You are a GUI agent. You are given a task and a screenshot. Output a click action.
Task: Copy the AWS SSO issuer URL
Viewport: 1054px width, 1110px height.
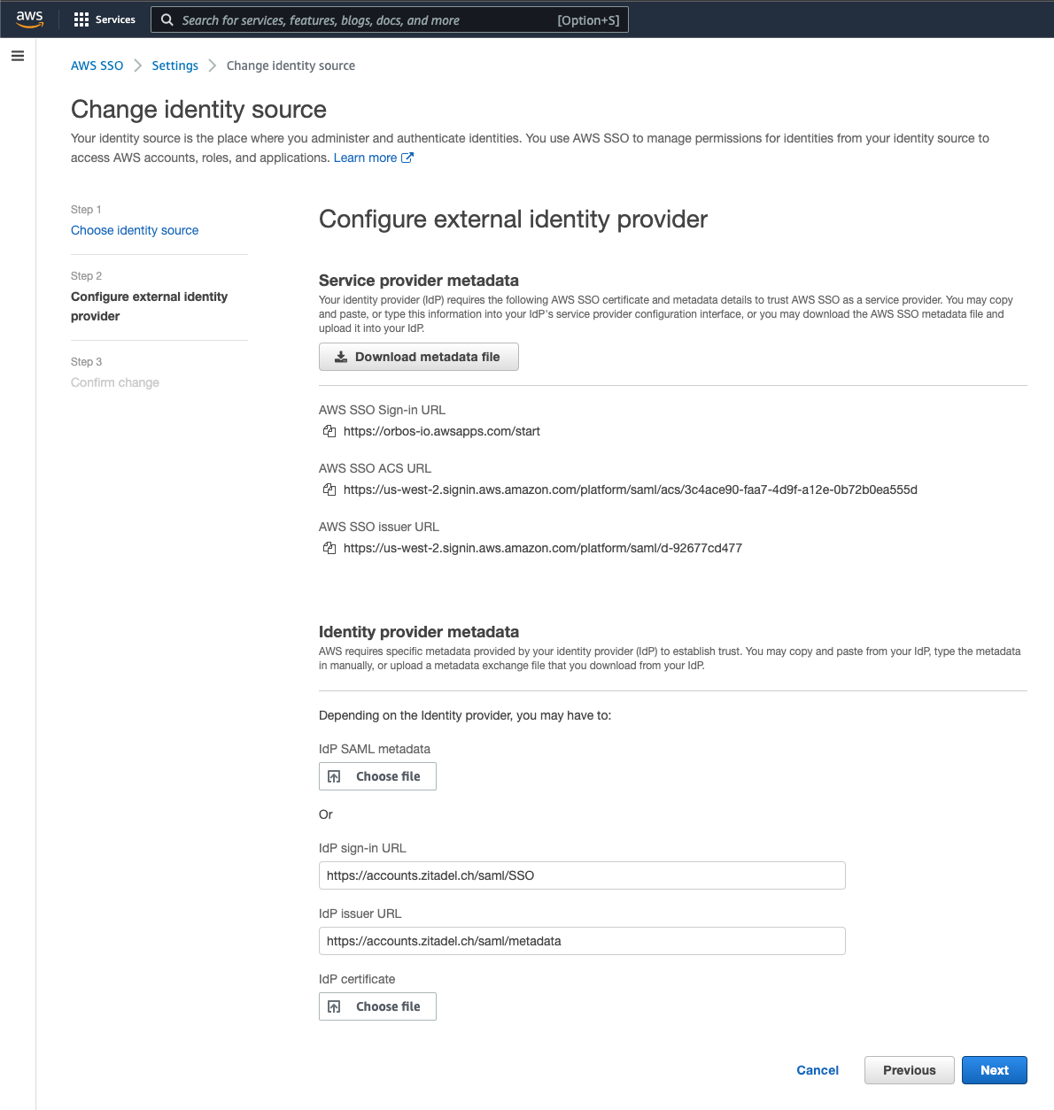coord(329,548)
